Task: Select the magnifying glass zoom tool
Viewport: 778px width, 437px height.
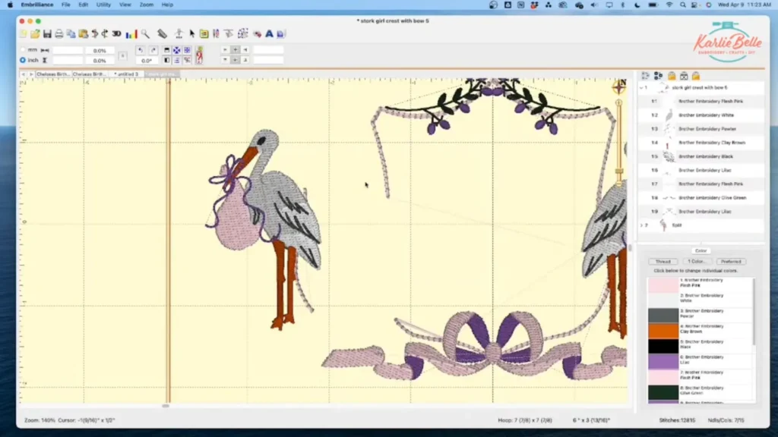Action: click(x=145, y=33)
